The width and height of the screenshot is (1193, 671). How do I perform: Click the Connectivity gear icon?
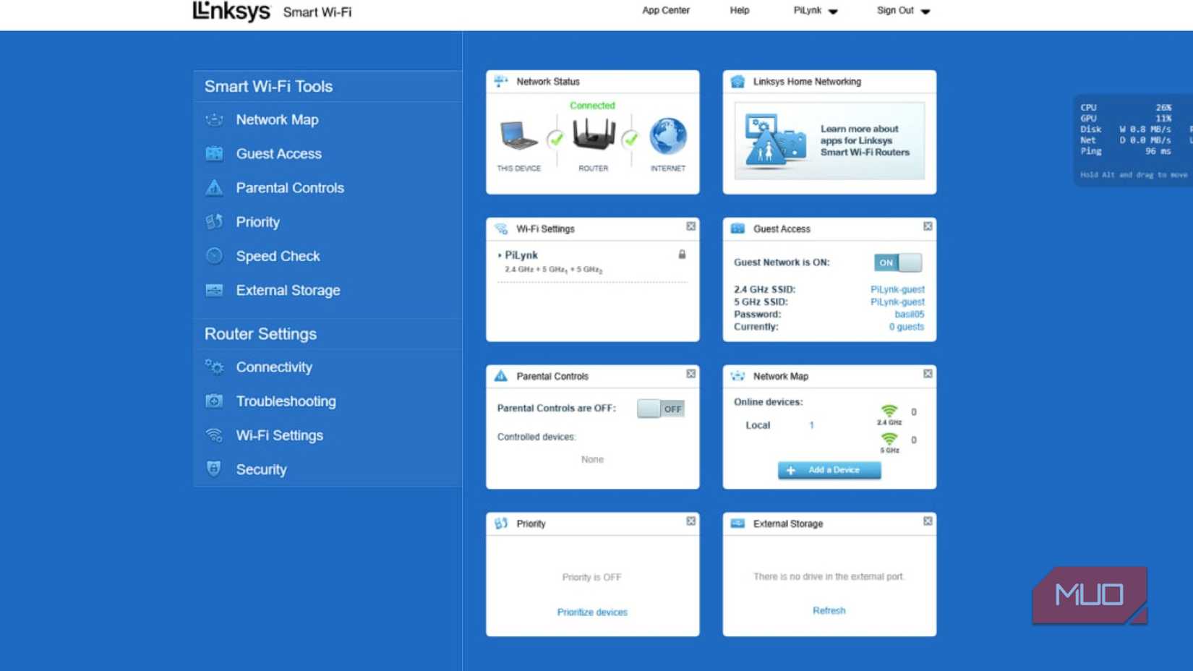214,367
